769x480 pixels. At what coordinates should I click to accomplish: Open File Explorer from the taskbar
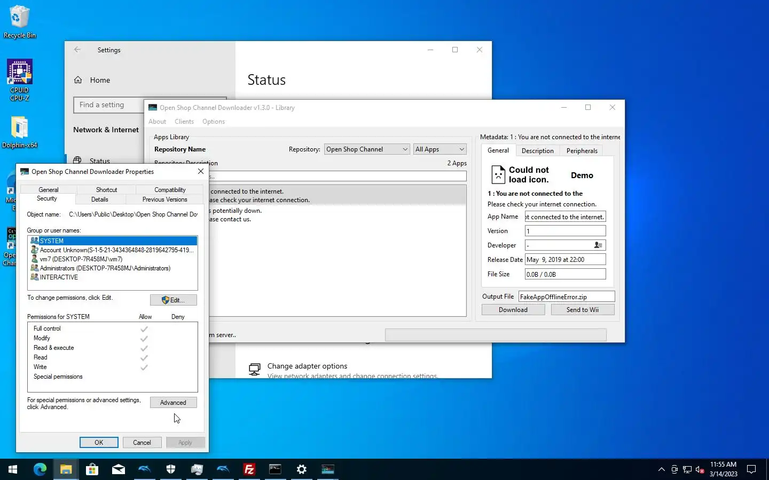point(66,469)
